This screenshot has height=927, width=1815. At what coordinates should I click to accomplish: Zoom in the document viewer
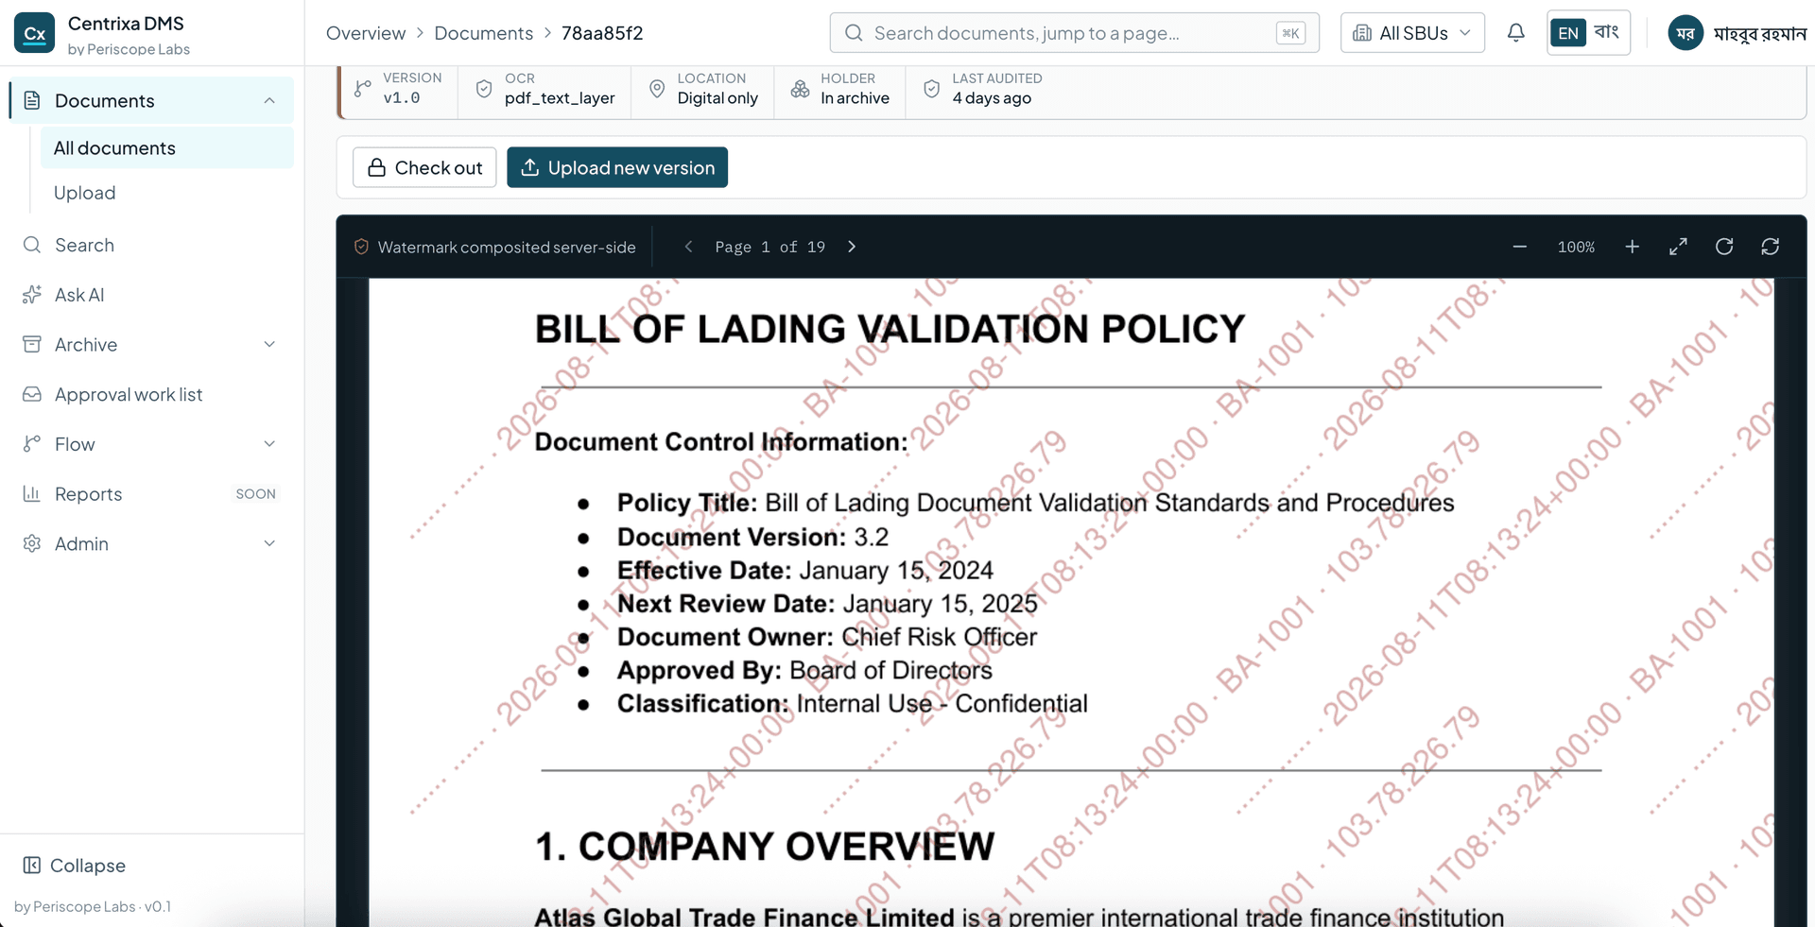pyautogui.click(x=1632, y=247)
